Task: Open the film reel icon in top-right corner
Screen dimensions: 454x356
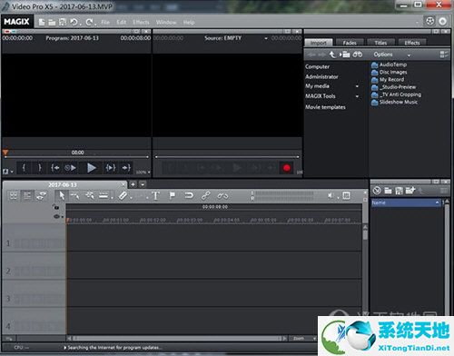Action: point(429,21)
